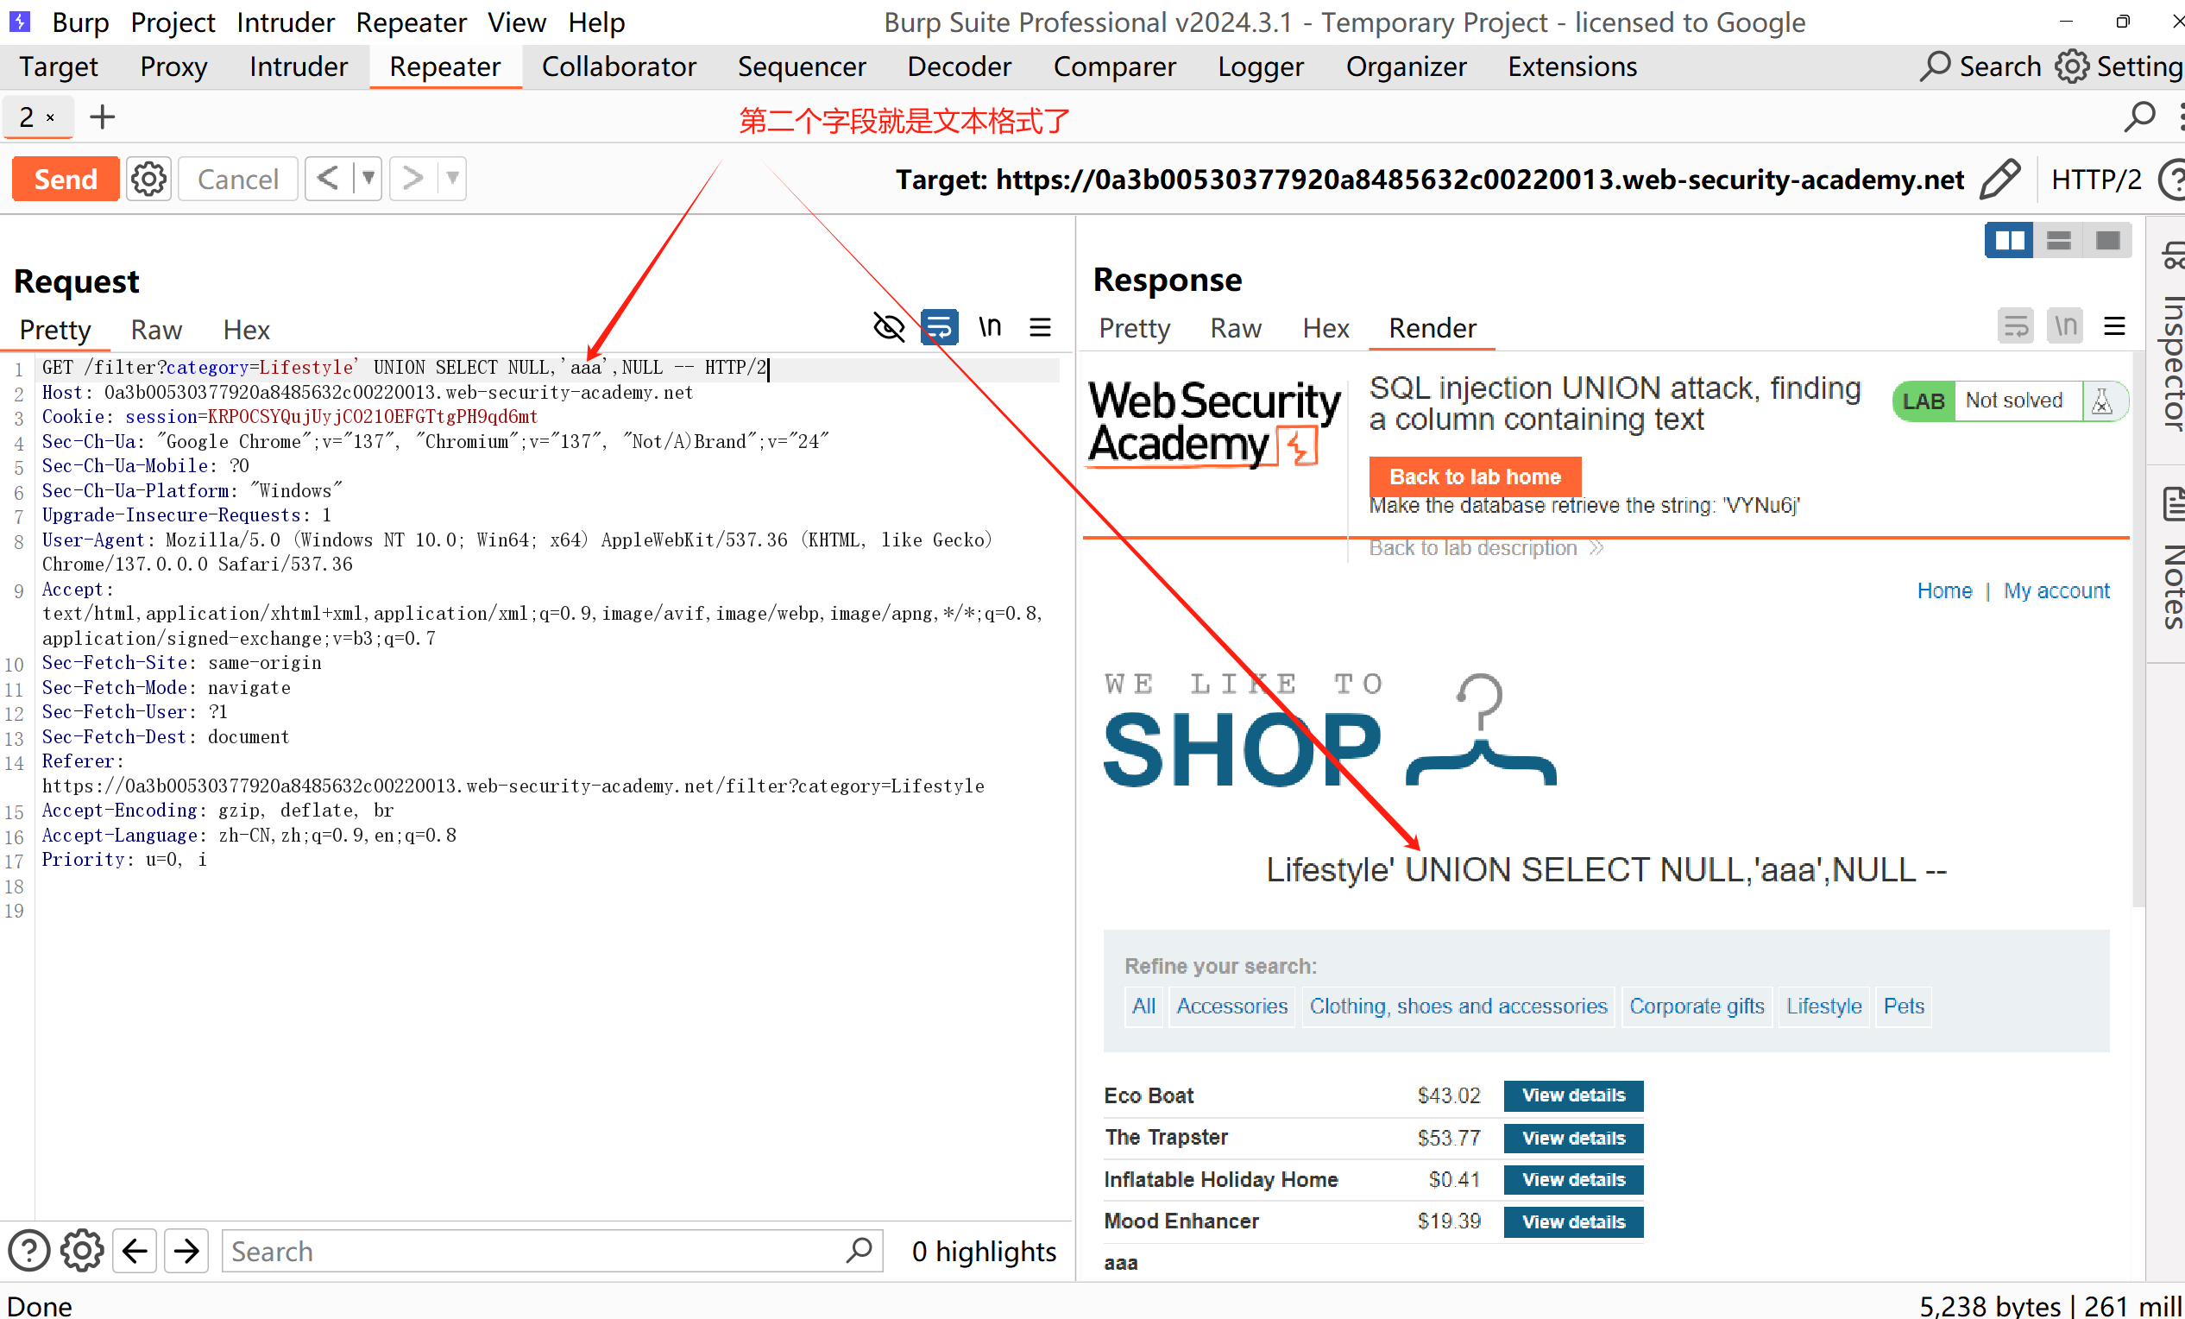Toggle hide non-printable request characters via eye icon
Viewport: 2185px width, 1319px height.
[x=889, y=327]
